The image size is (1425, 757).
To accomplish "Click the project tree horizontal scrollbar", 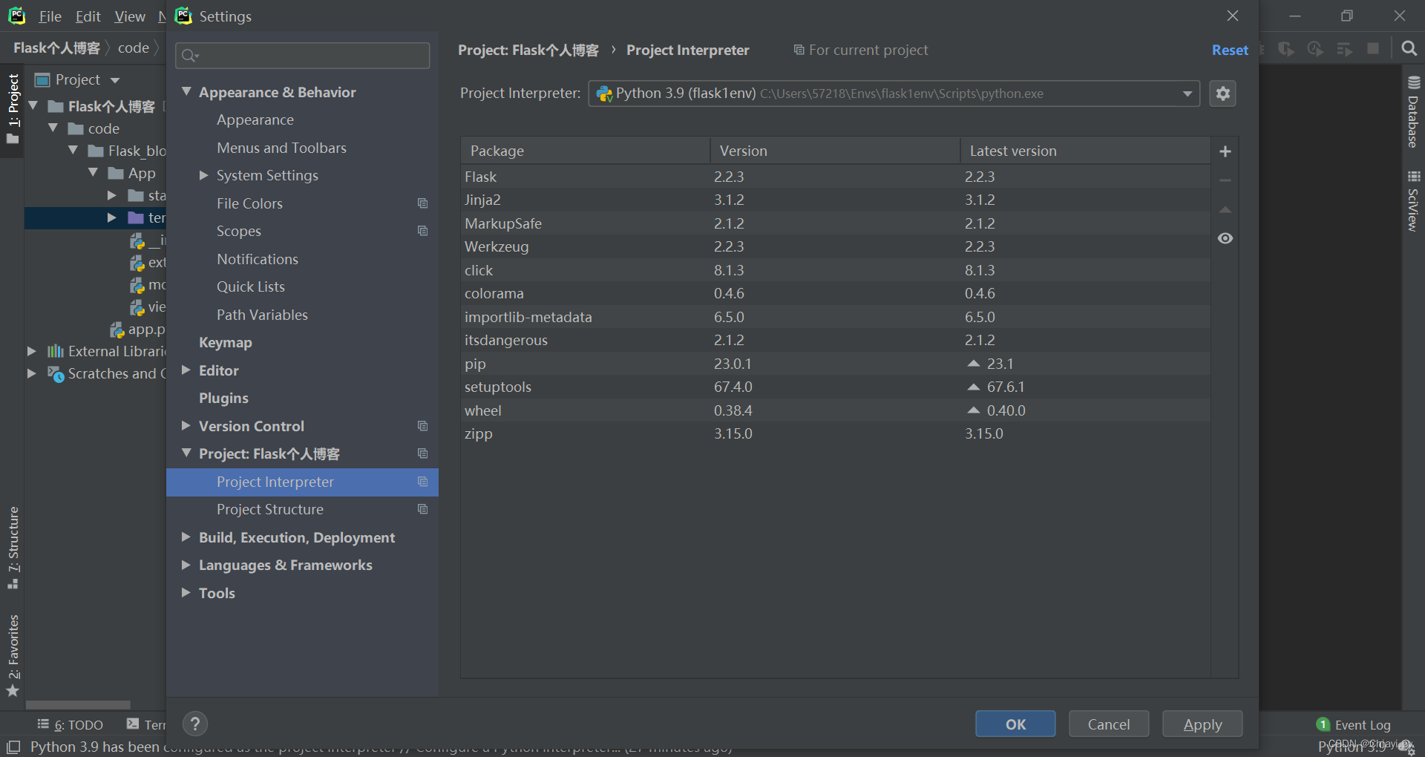I will click(x=78, y=704).
